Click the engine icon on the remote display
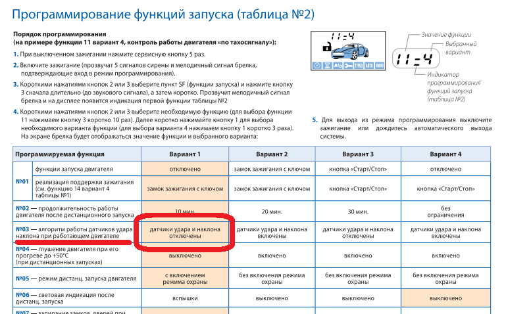Viewport: 506px width, 314px height. 338,66
